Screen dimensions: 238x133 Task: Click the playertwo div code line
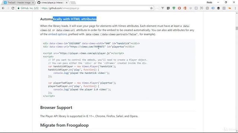pos(89,47)
